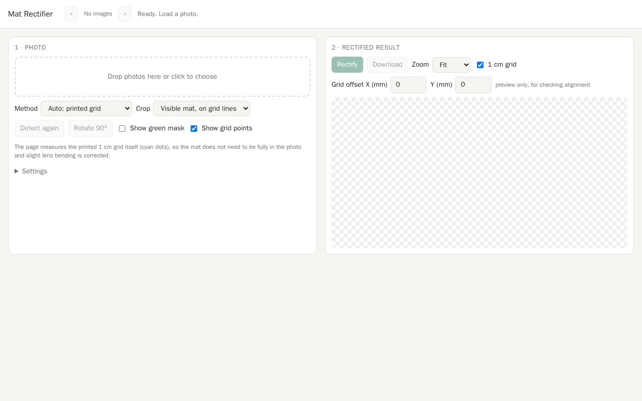Toggle the 1 cm grid checkbox
The width and height of the screenshot is (642, 401).
pyautogui.click(x=480, y=65)
